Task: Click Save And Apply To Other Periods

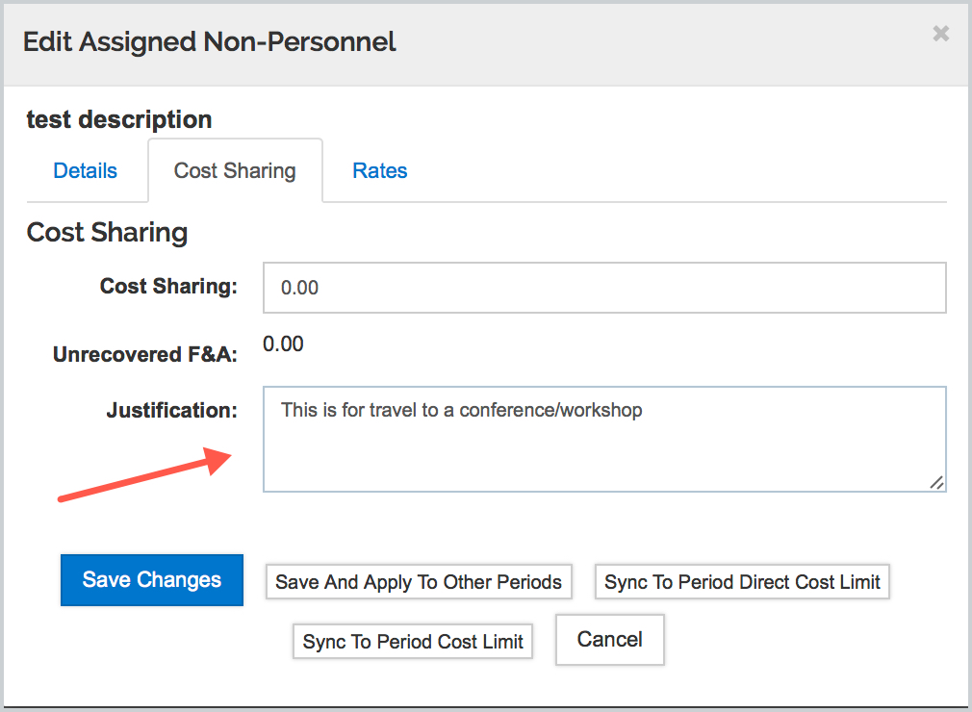Action: pyautogui.click(x=419, y=582)
